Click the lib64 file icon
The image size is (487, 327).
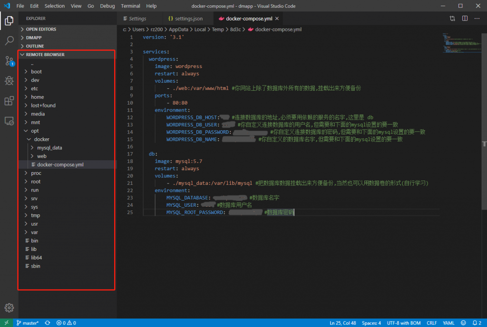pos(27,258)
